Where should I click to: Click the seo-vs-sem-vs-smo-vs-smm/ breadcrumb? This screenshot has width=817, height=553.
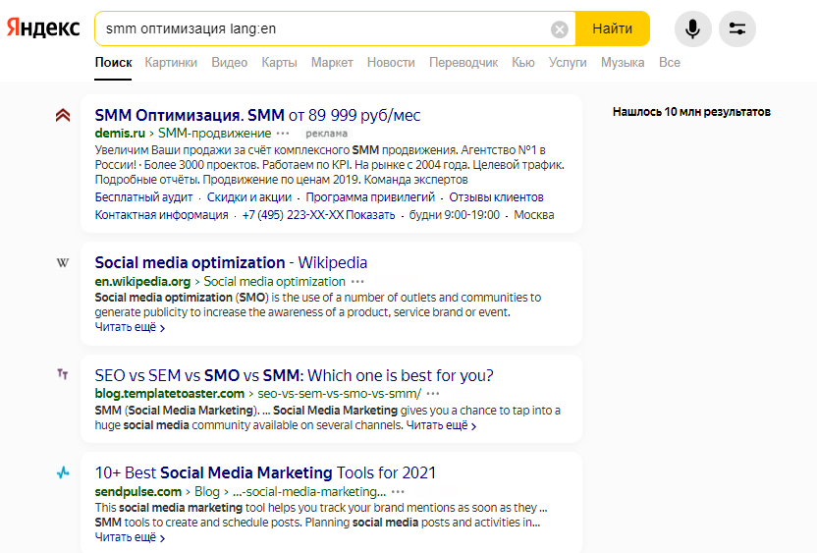(x=339, y=394)
